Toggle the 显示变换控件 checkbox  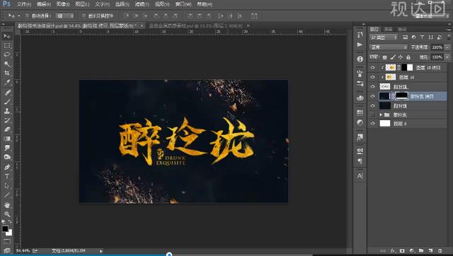84,16
